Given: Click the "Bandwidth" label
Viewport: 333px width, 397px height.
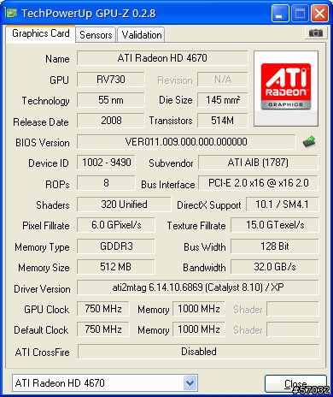Looking at the screenshot, I should pyautogui.click(x=204, y=268).
